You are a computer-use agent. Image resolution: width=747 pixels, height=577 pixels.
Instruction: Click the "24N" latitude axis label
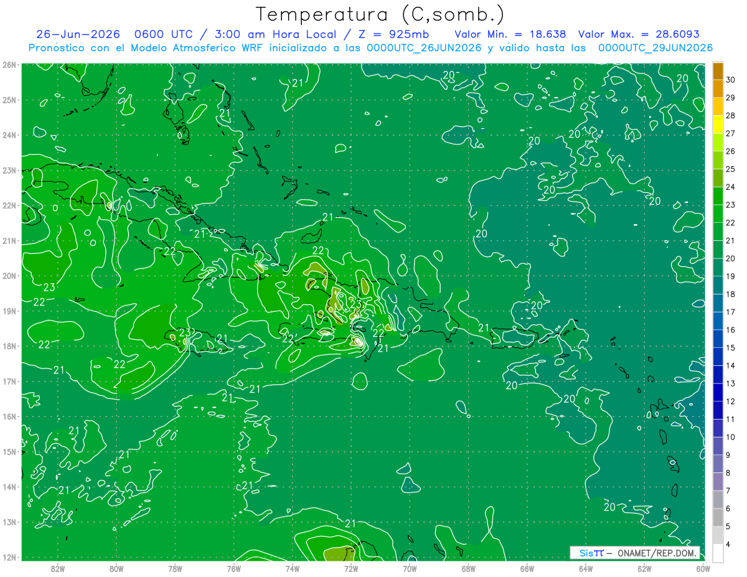(x=9, y=135)
